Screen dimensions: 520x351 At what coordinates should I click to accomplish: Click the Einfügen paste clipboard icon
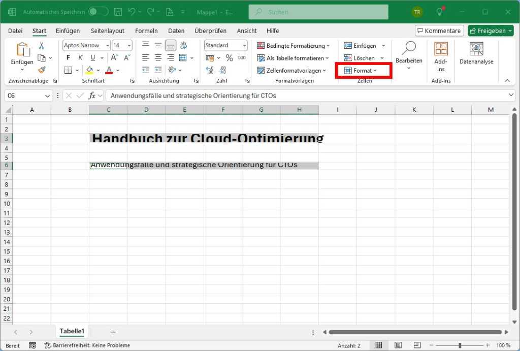pyautogui.click(x=22, y=49)
